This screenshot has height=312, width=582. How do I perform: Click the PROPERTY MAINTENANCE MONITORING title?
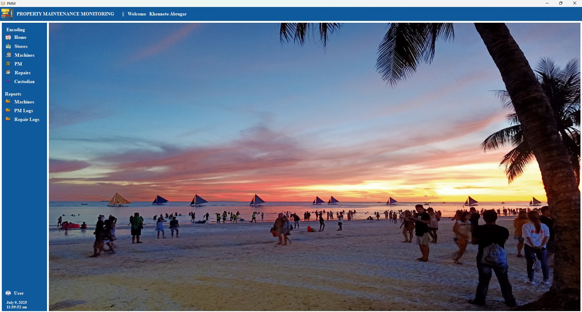tap(66, 14)
